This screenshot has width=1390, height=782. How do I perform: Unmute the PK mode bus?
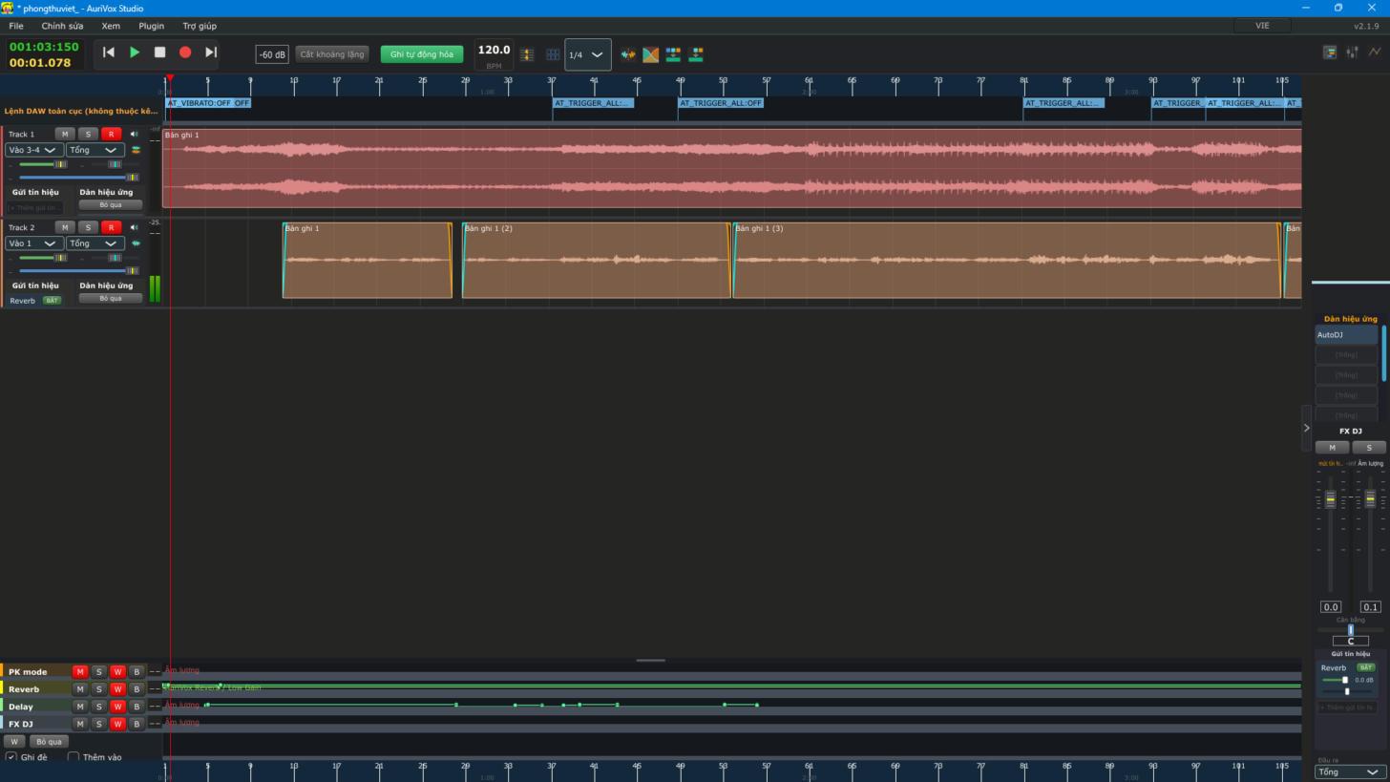(80, 671)
